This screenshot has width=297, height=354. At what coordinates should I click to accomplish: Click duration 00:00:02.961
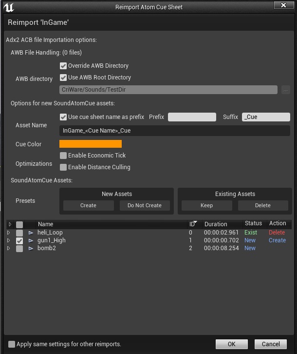[x=221, y=233]
